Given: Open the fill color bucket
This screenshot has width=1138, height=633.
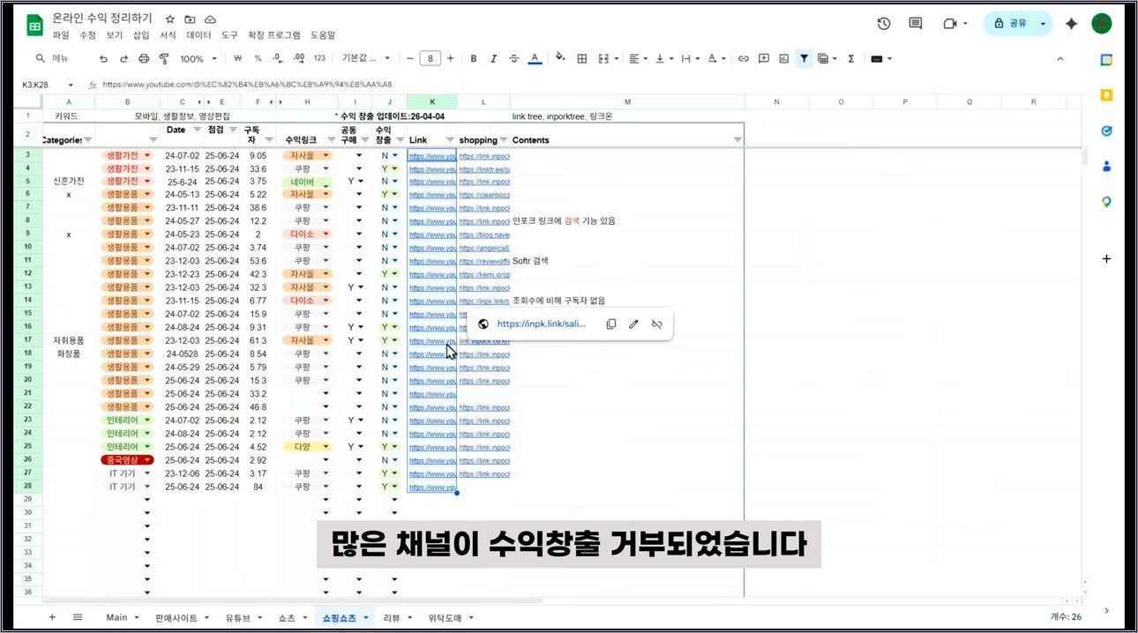Looking at the screenshot, I should [x=559, y=59].
